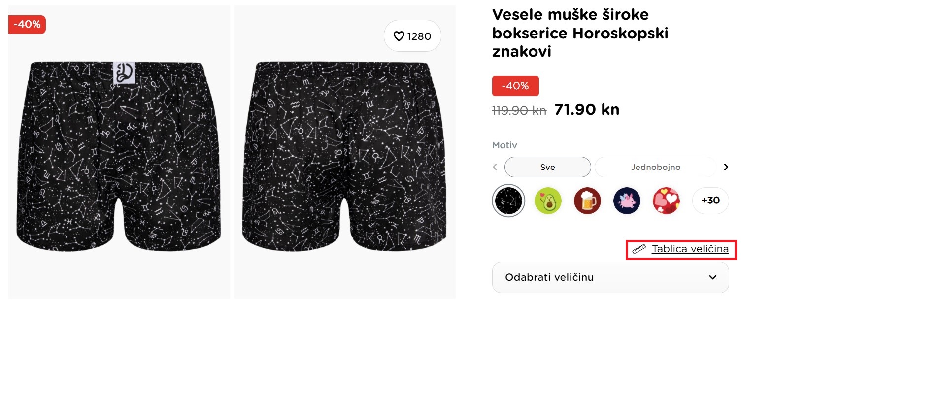Open the Odabrati veličinu size dropdown
The image size is (940, 405).
coord(610,277)
